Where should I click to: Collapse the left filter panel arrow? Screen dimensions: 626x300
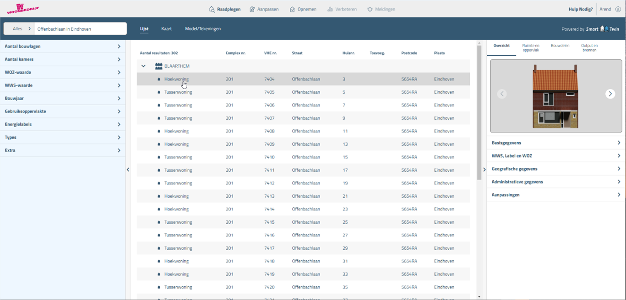[128, 170]
